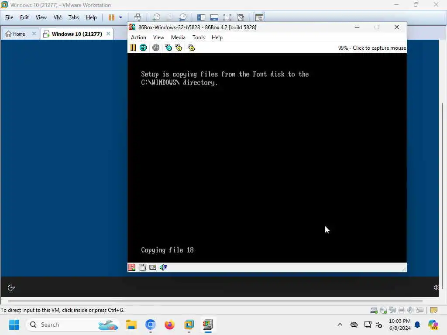Open VMware Tabs menu
The image size is (447, 335).
(73, 17)
